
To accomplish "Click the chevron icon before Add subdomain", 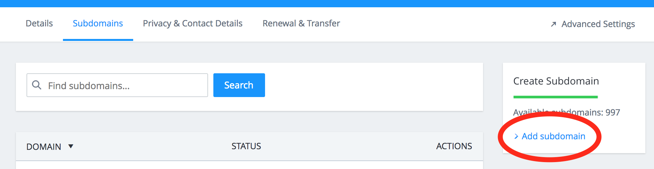I will coord(516,136).
